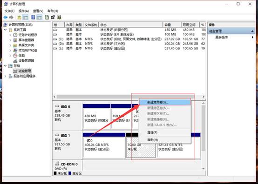258x184 pixels.
Task: Click the Back arrow in the toolbar
Action: pos(6,17)
